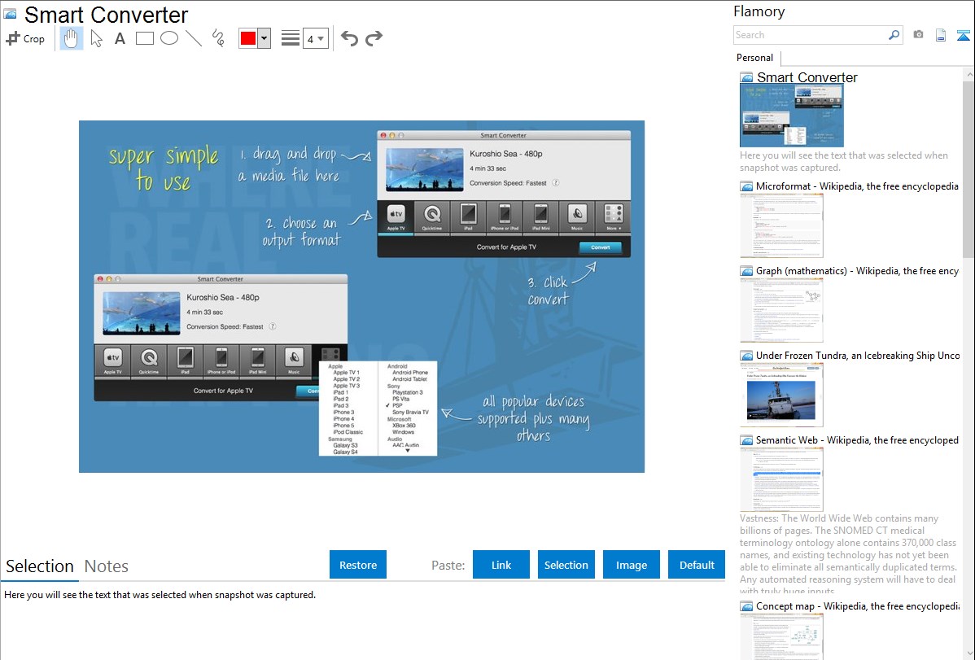Click the Concept map - Wikipedia title
Image resolution: width=975 pixels, height=660 pixels.
click(x=857, y=605)
